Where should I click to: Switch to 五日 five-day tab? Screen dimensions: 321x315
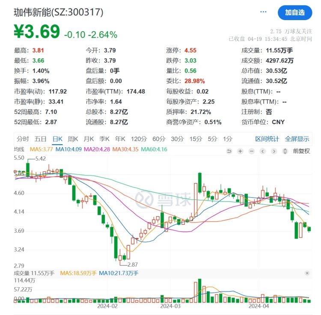pos(40,139)
